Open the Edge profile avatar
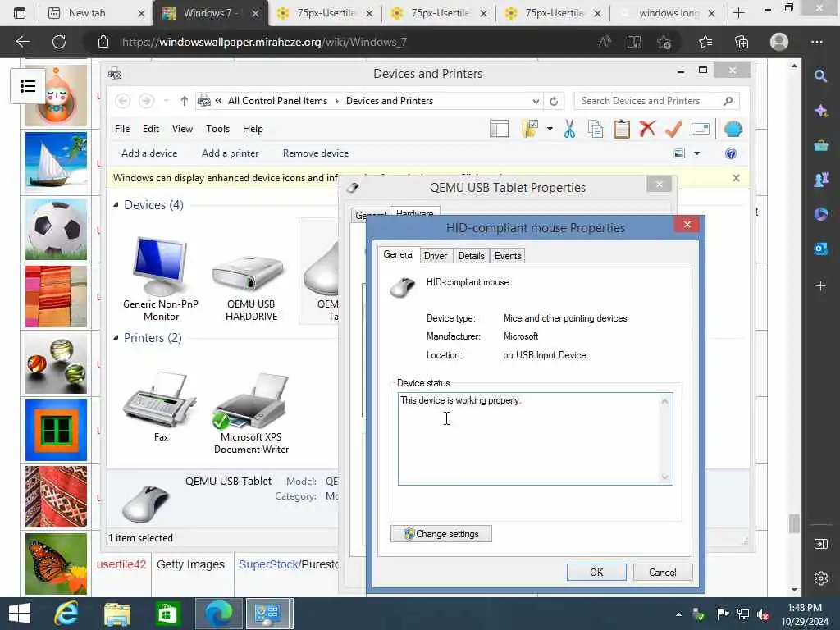 coord(779,42)
